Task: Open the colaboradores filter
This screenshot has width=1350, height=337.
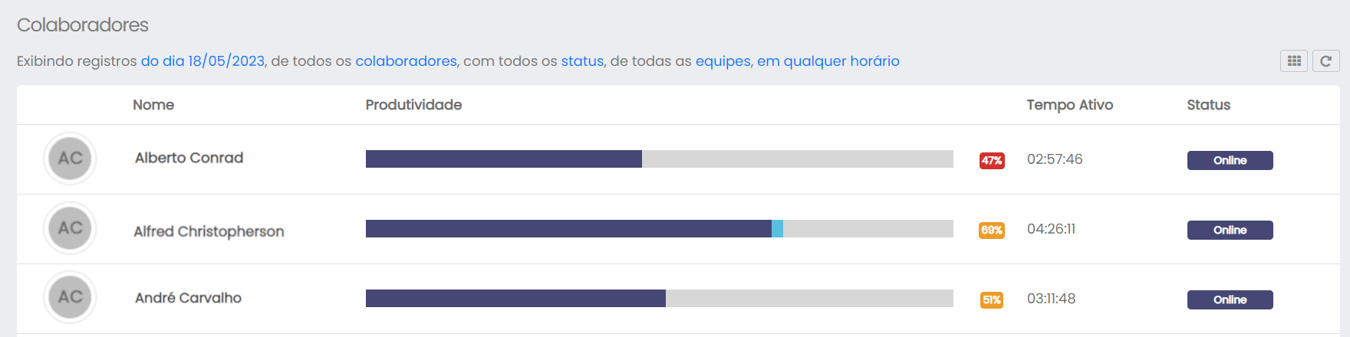Action: pos(406,61)
